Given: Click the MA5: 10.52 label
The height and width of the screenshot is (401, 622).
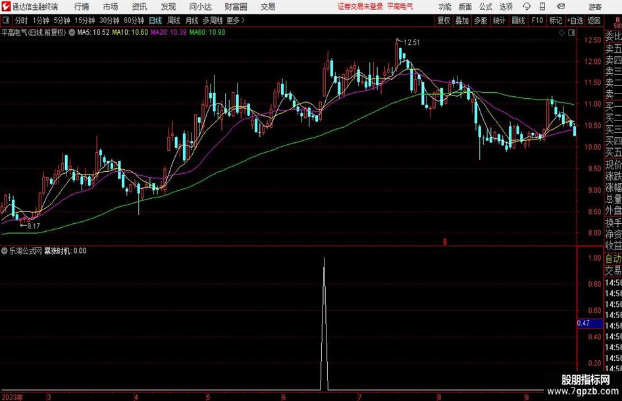Looking at the screenshot, I should (x=93, y=32).
